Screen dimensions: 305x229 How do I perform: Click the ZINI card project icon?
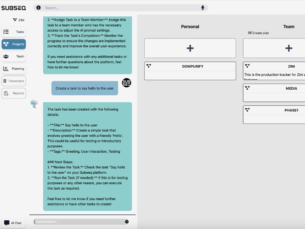(247, 66)
